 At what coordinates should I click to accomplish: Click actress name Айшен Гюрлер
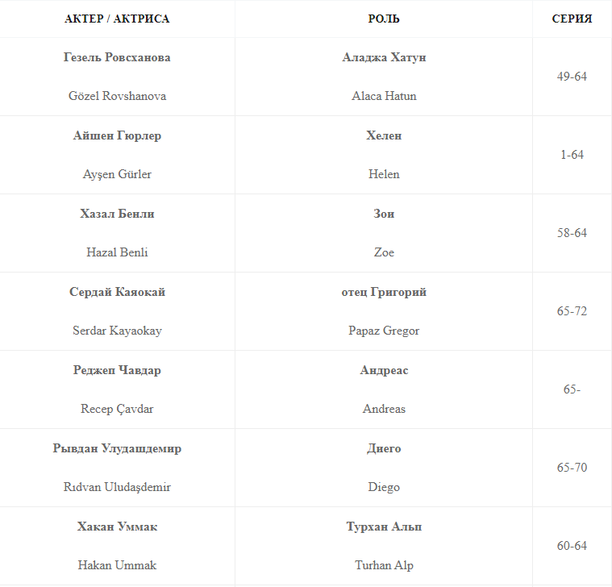click(117, 135)
